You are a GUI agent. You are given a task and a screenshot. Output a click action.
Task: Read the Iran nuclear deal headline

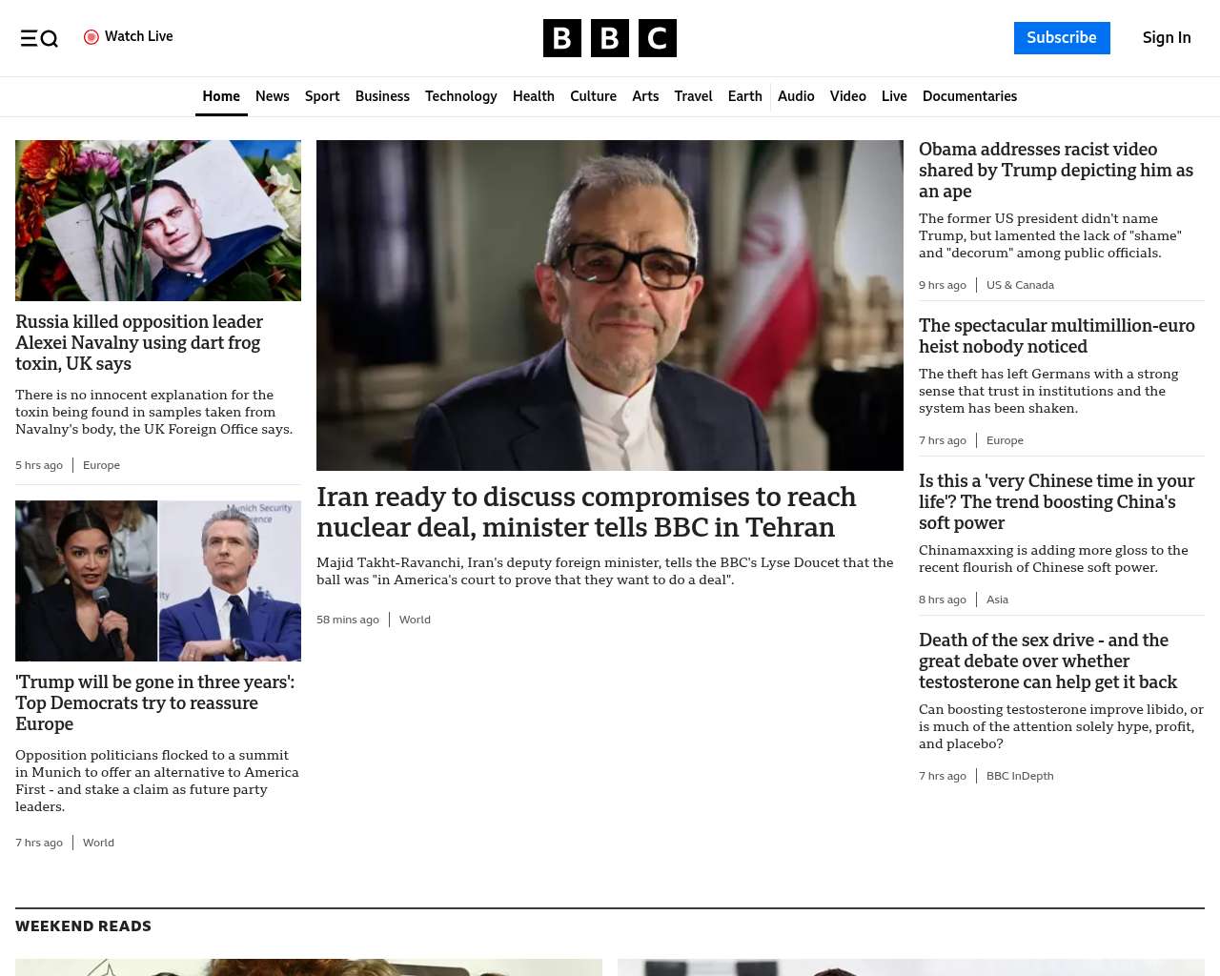[x=586, y=512]
